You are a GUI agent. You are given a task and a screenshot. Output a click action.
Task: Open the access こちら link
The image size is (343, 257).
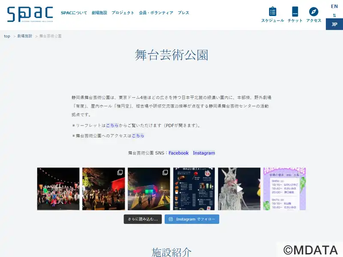pos(138,136)
